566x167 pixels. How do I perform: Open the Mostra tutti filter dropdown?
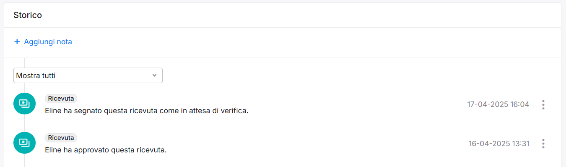(88, 76)
